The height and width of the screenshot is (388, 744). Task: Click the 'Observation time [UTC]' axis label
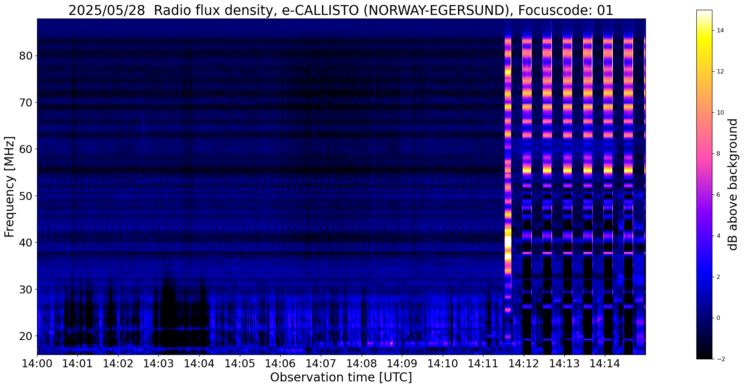click(x=341, y=377)
